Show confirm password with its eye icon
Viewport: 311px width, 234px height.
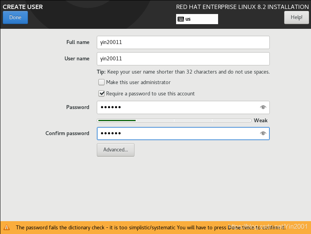[263, 133]
